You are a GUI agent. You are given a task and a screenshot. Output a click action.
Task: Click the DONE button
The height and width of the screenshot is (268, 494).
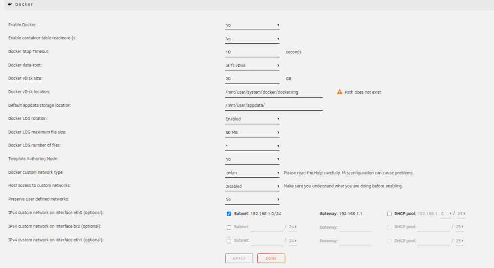(x=271, y=258)
